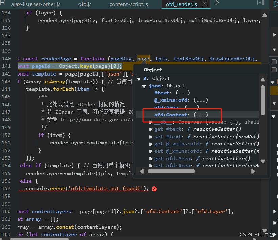278x240 pixels.
Task: Expand 'set ofd:Area' setter entry
Action: coord(151,166)
